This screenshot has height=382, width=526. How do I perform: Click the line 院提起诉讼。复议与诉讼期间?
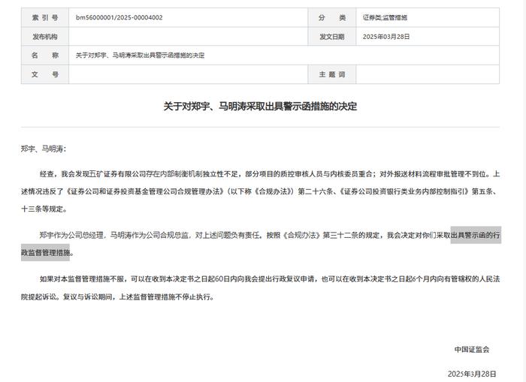click(x=117, y=297)
